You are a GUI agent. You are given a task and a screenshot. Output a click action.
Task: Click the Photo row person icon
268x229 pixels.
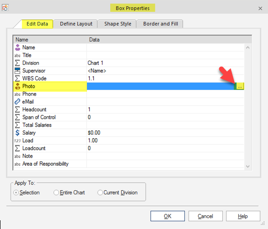click(x=17, y=86)
